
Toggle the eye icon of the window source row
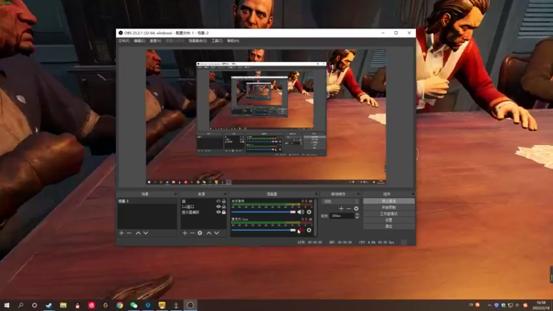218,207
